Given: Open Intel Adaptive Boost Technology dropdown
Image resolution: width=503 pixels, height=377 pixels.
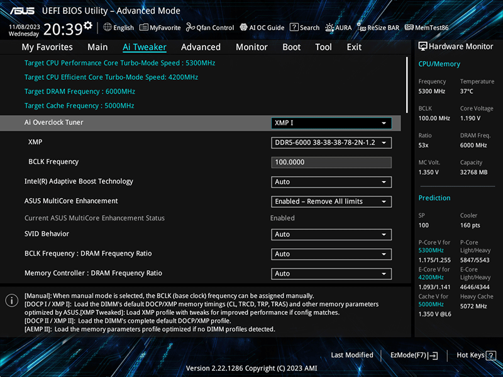Looking at the screenshot, I should coord(331,182).
